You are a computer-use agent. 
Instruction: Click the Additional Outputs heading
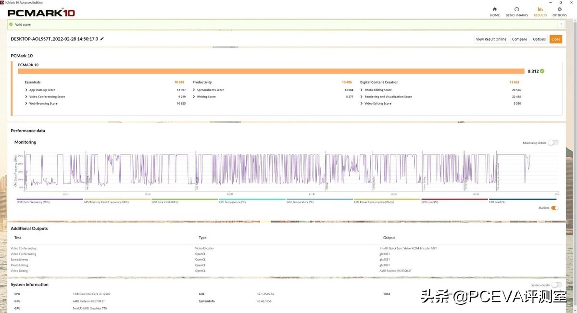pos(29,229)
